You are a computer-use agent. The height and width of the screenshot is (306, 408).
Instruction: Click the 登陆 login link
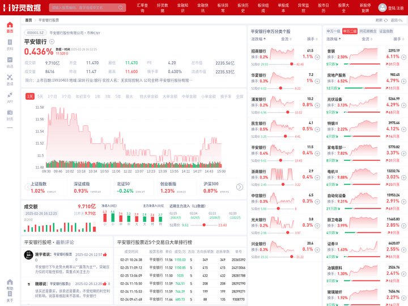click(392, 8)
